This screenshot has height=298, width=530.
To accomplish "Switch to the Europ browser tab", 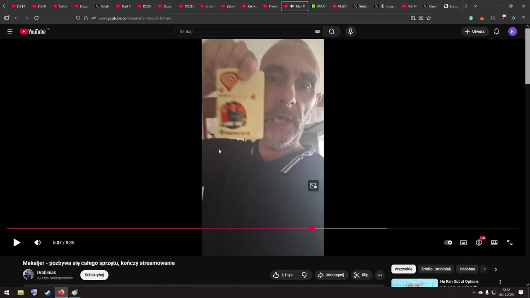I will coord(451,6).
